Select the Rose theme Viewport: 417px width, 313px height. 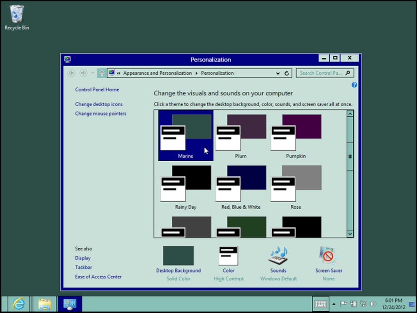click(x=296, y=187)
